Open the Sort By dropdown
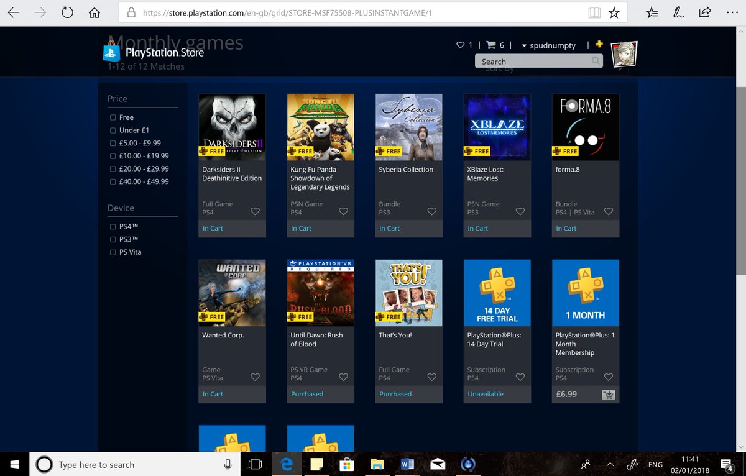Image resolution: width=746 pixels, height=476 pixels. point(574,70)
